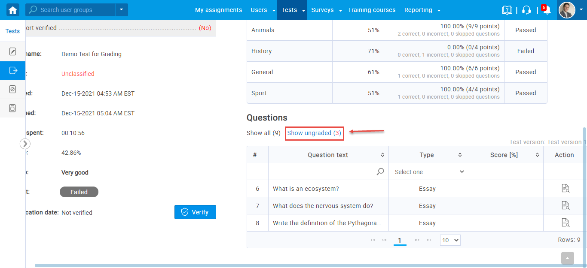Click the pencil edit icon in left sidebar
This screenshot has height=268, width=587.
(13, 52)
